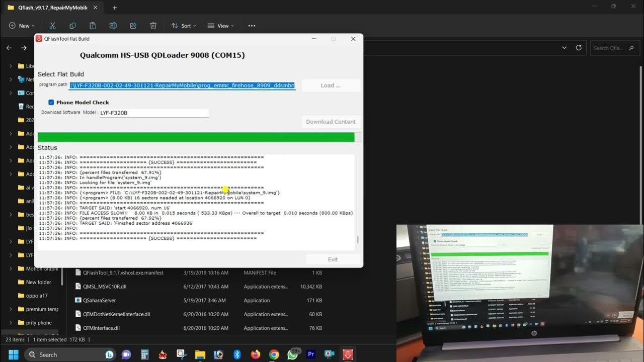Select the New folder item in sidebar
Screen dimensions: 644x362
[38, 282]
